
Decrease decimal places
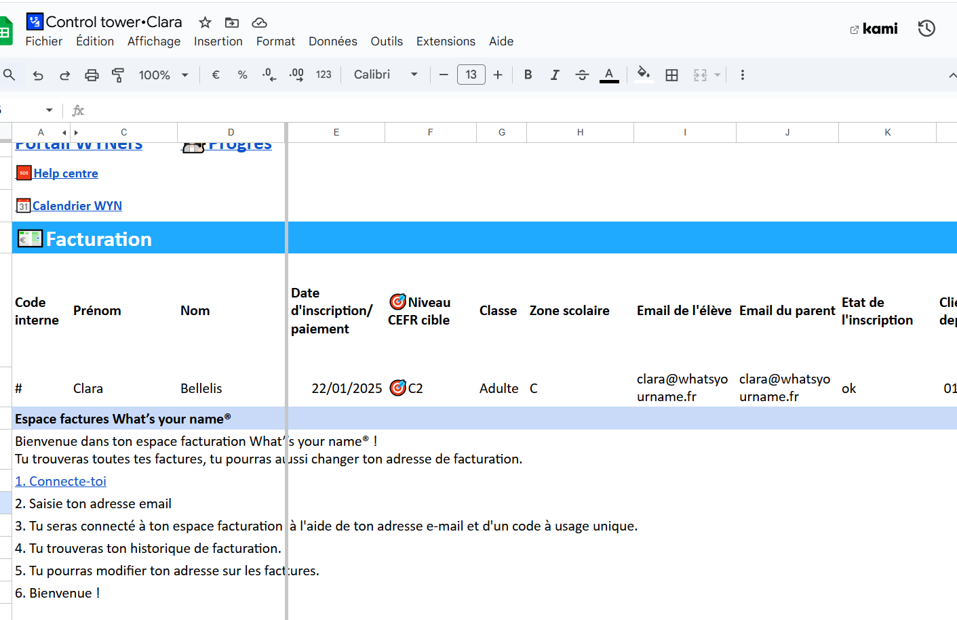tap(269, 75)
